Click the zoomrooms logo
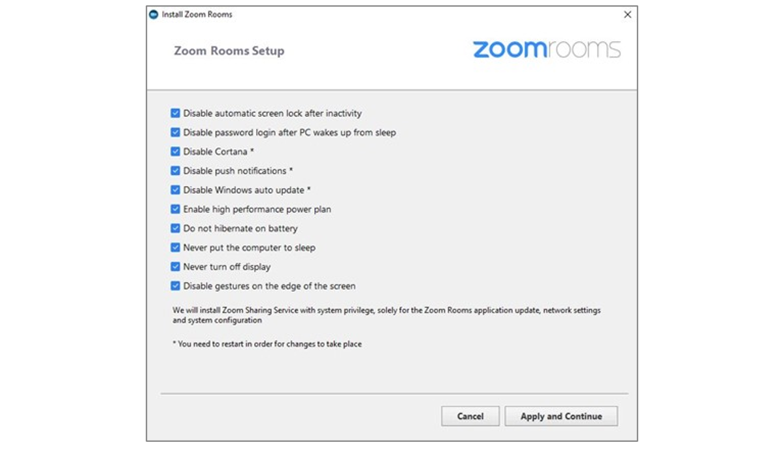The height and width of the screenshot is (453, 784). (x=546, y=48)
